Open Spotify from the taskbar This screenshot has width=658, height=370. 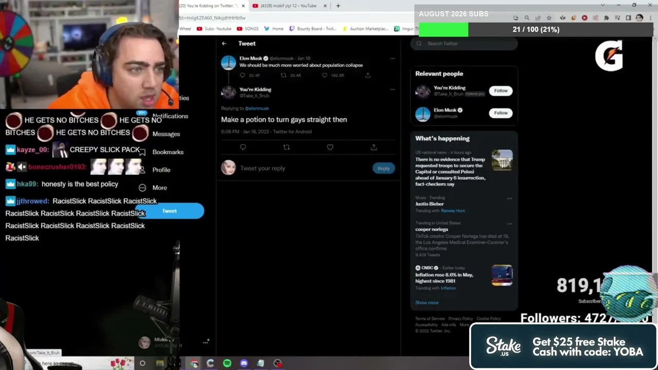pos(227,363)
